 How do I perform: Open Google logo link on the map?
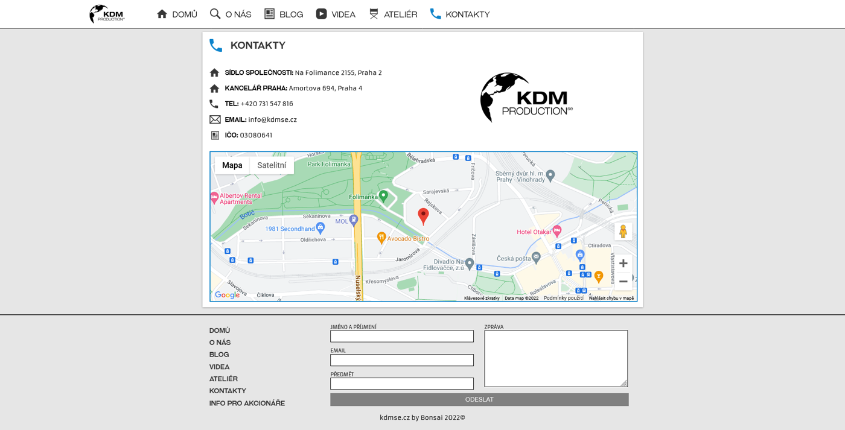(x=227, y=295)
